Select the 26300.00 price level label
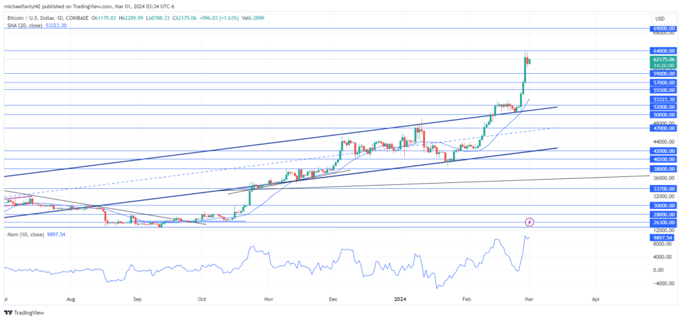The width and height of the screenshot is (682, 320). tap(664, 223)
